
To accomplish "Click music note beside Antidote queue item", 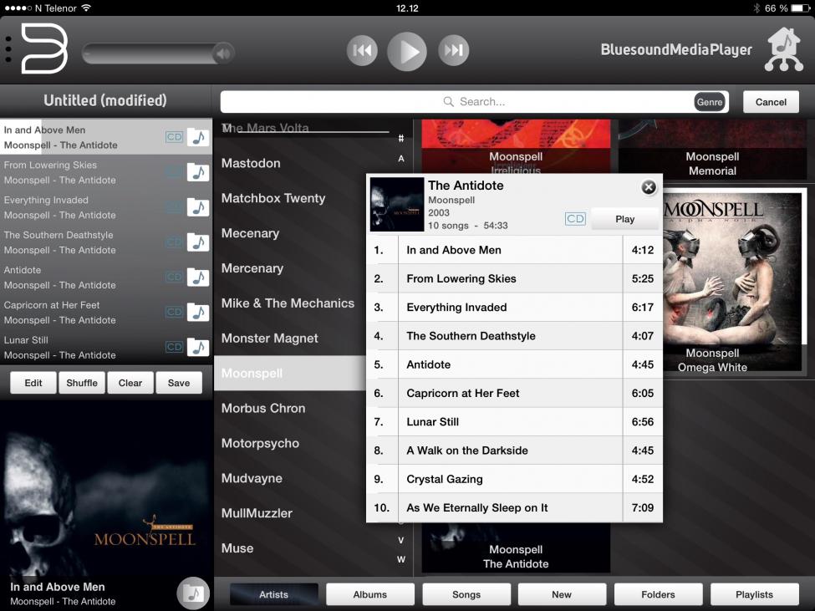I will click(x=198, y=277).
